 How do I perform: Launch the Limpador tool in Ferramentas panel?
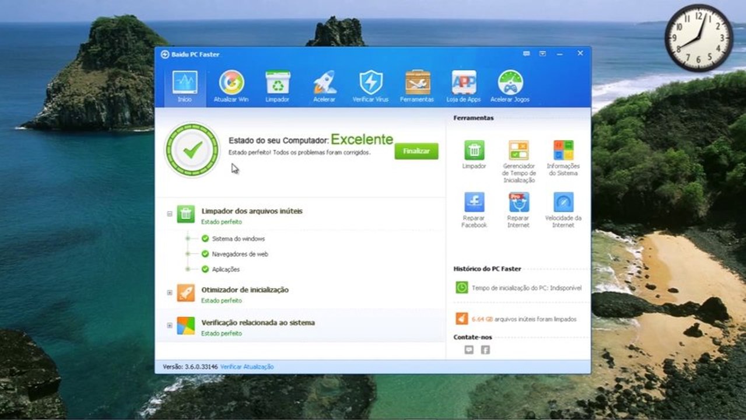coord(474,155)
